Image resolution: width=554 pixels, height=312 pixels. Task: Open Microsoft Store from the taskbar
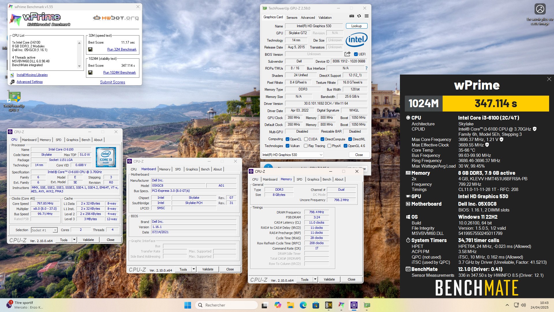point(316,305)
